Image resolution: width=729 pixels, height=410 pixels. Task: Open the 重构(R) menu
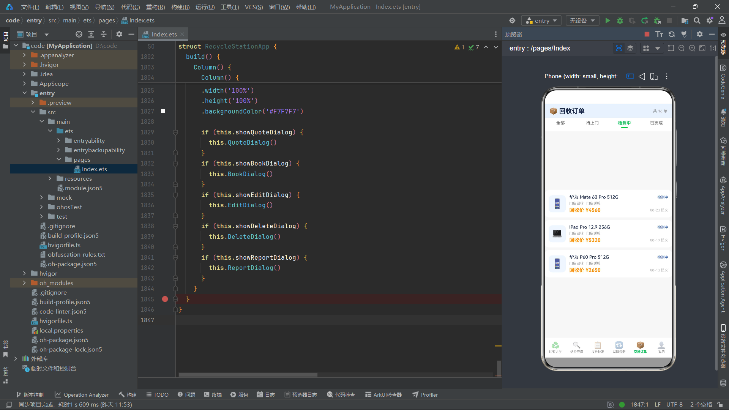[155, 7]
